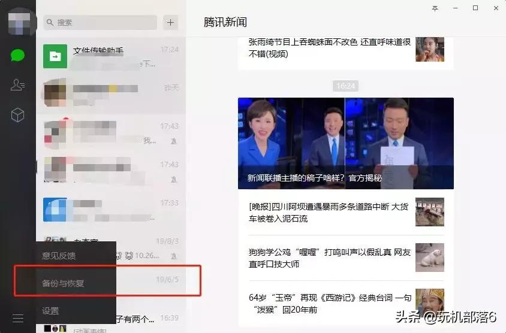
Task: Open the chat timestamped 16:39
Action: pos(150,319)
